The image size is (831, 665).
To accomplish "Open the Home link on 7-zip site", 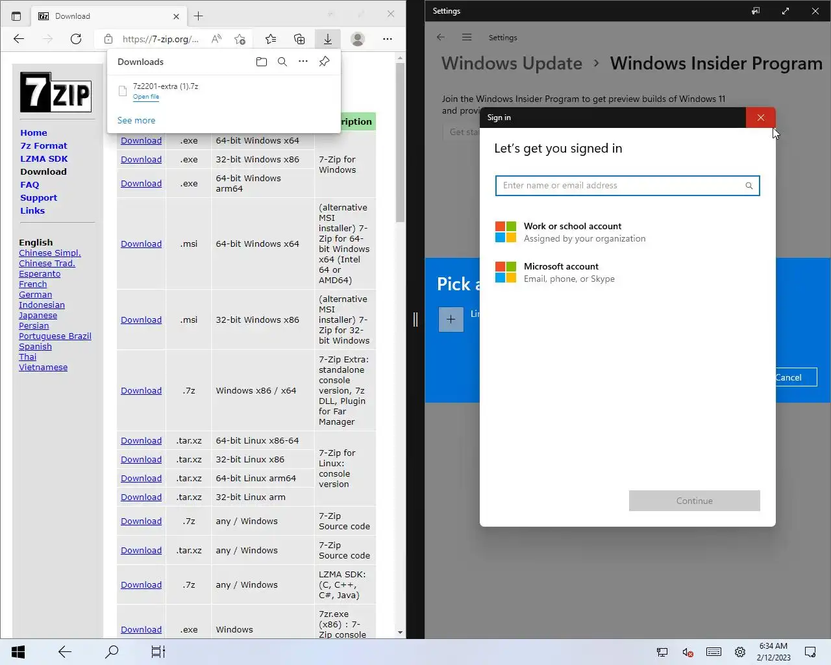I will (34, 132).
